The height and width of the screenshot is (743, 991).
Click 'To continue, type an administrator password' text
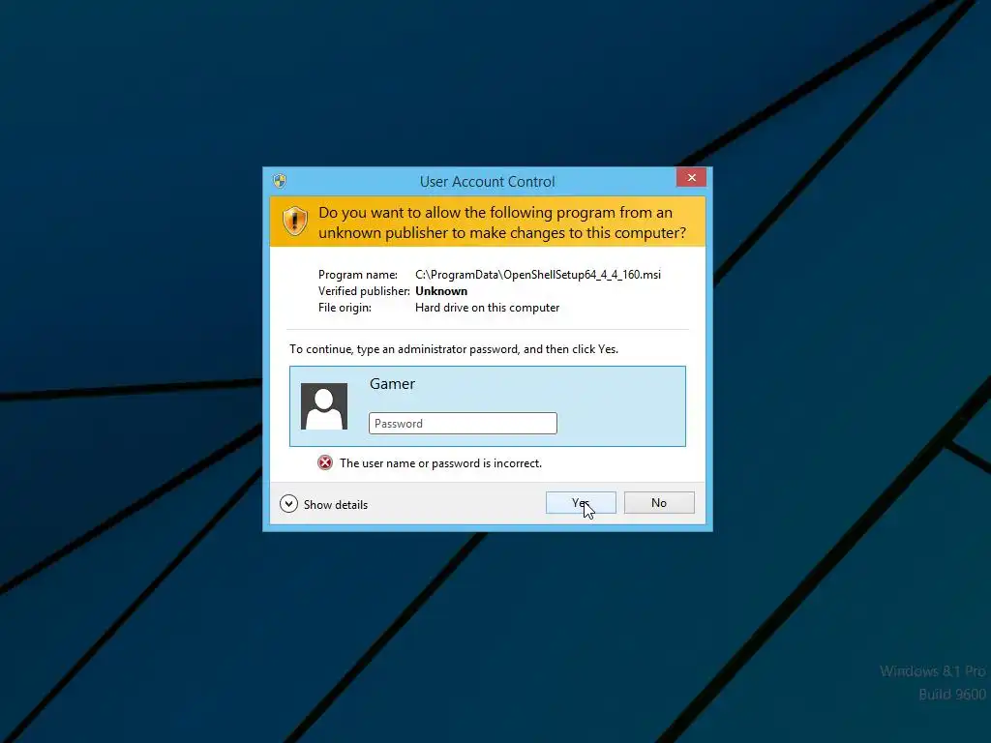pos(454,348)
